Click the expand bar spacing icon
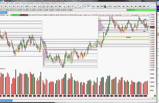Viewport: 159px width, 103px height. point(39,7)
